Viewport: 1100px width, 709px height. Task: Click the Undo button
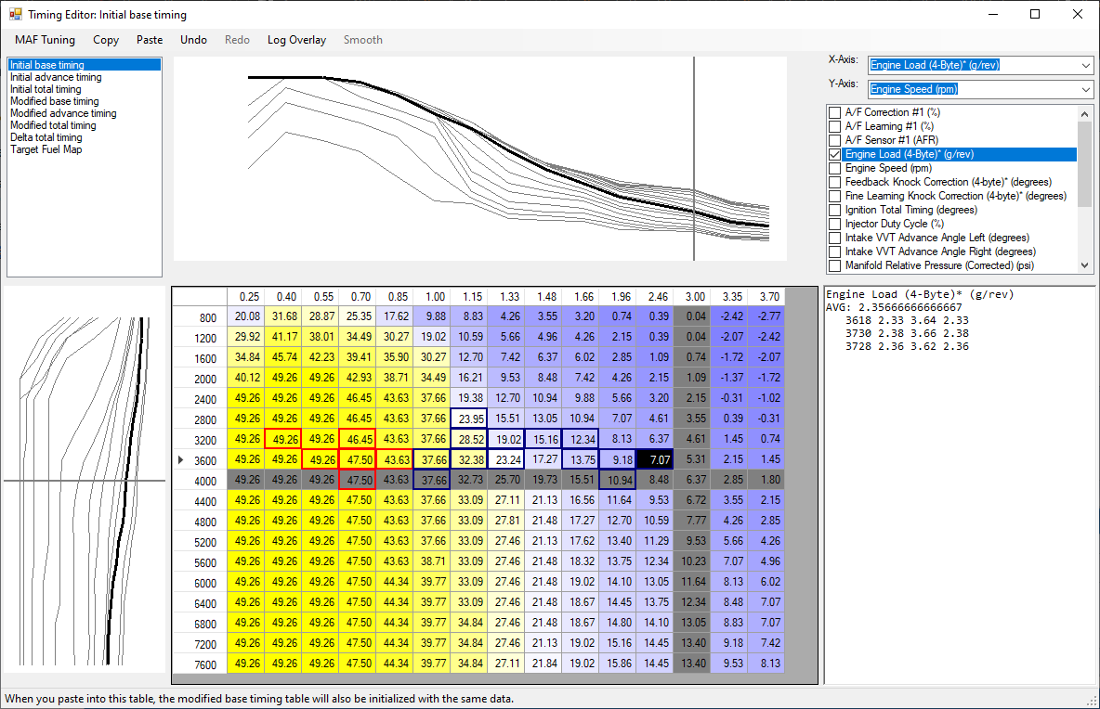tap(193, 40)
